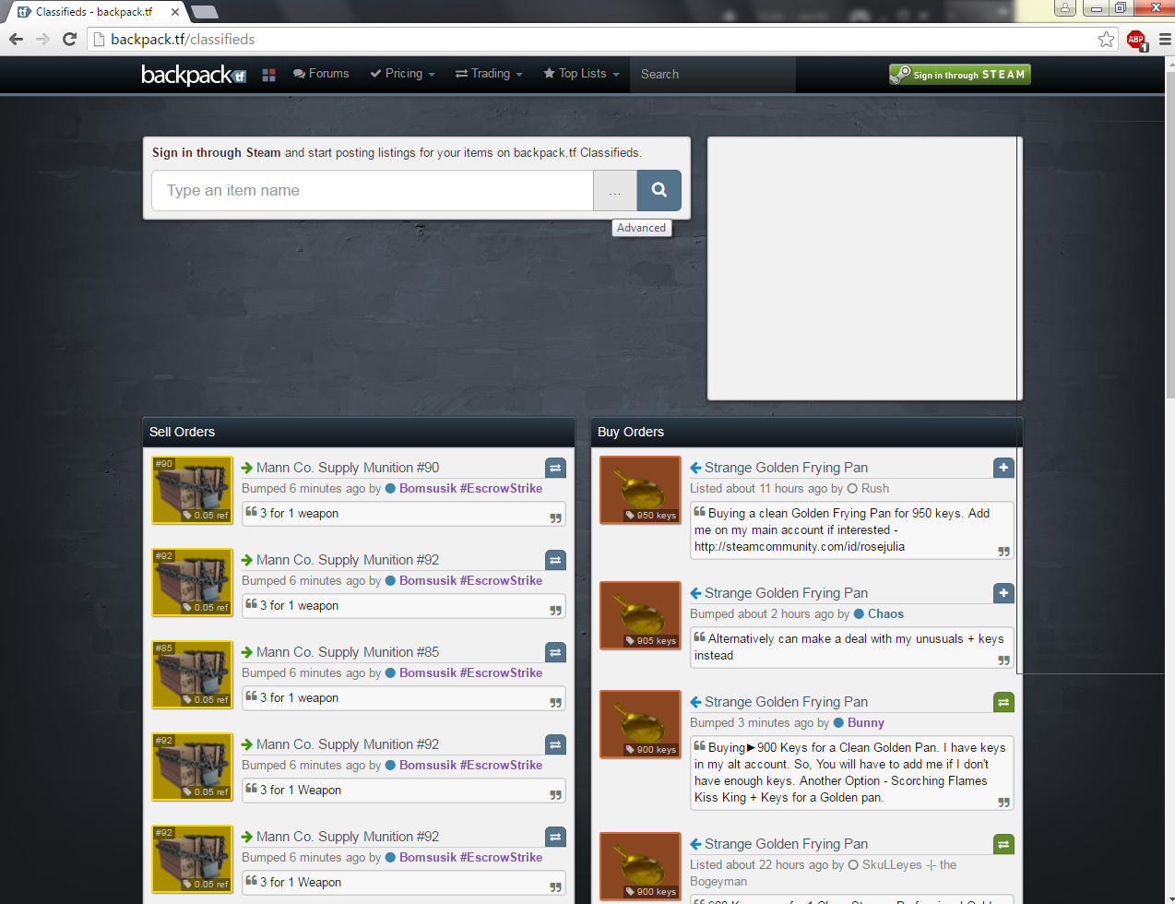The image size is (1175, 904).
Task: Click trade icon for Munition #85 listing
Action: pyautogui.click(x=555, y=652)
